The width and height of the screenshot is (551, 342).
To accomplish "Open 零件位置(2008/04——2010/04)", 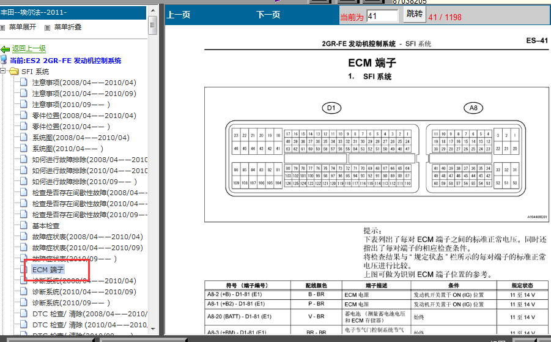I will (x=84, y=116).
